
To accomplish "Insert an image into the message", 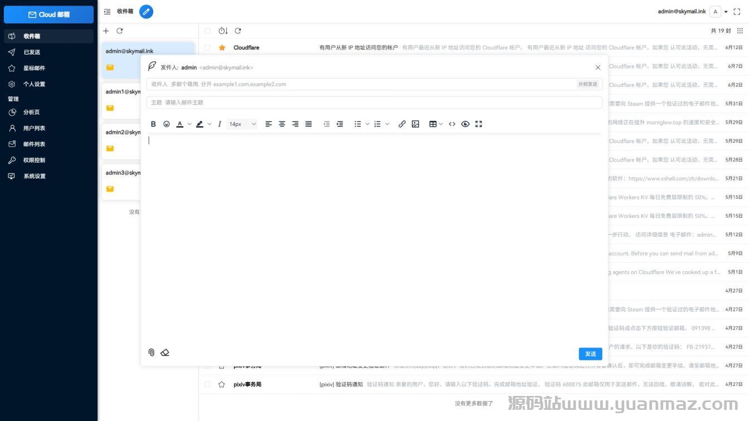I will [415, 124].
